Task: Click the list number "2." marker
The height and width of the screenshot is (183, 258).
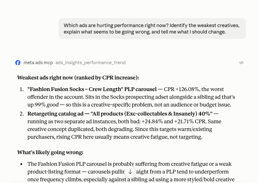Action: (x=22, y=114)
